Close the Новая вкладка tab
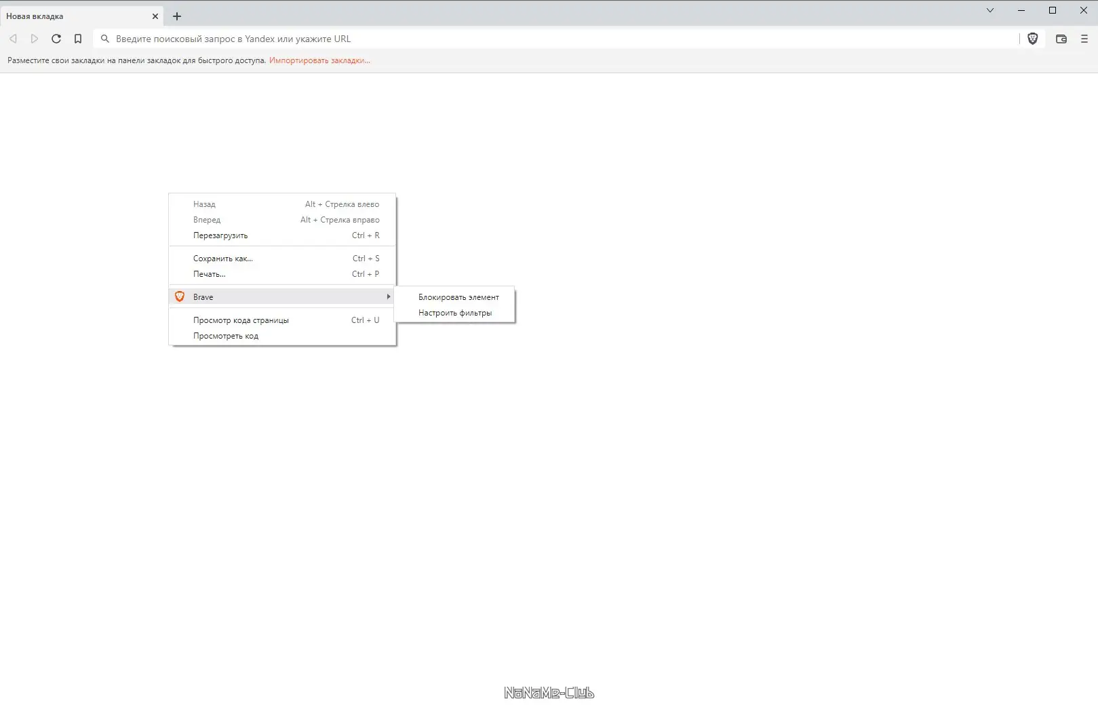 point(155,16)
